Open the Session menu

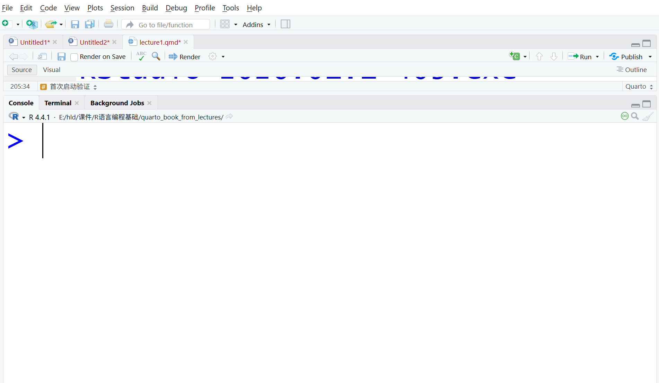[122, 8]
